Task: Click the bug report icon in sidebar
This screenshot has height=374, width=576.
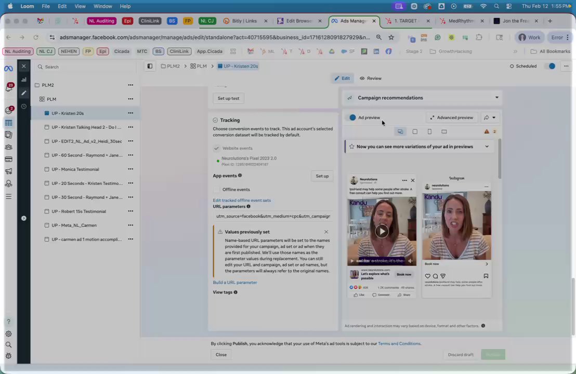Action: 8,356
